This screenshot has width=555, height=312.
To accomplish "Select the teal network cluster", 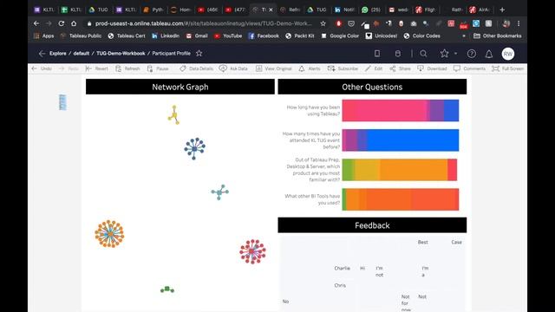I will pyautogui.click(x=219, y=192).
